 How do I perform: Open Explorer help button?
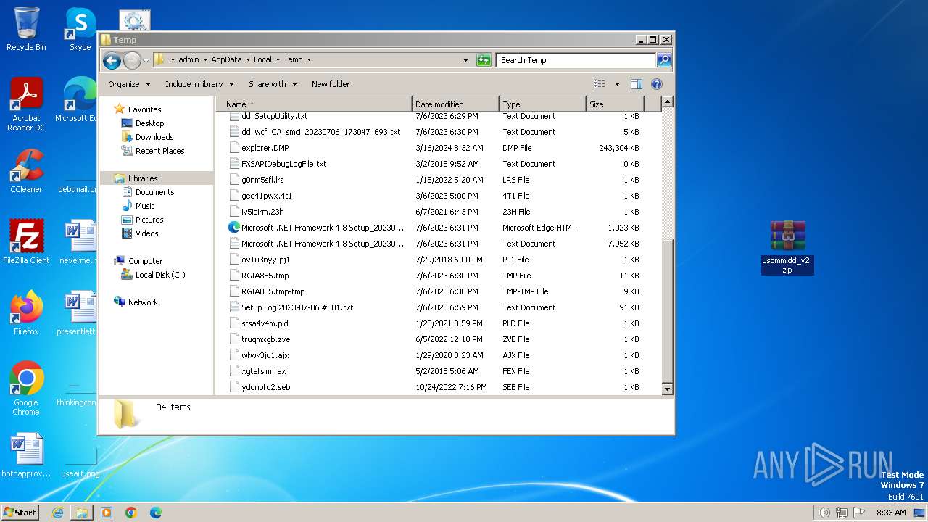657,84
